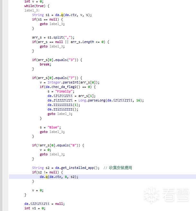Viewport: 196px width, 211px height.
Task: Click the "parseInt" method name
Action: tap(71, 82)
